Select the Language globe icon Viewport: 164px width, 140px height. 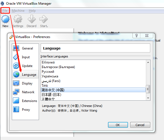[16, 74]
